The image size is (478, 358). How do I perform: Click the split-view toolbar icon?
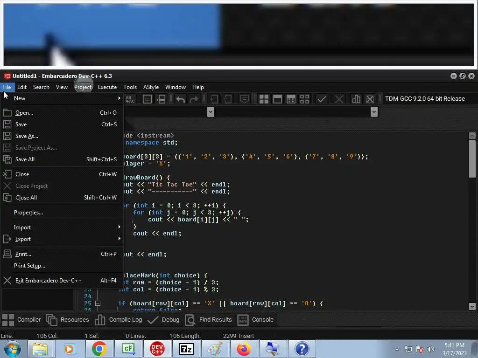[161, 99]
